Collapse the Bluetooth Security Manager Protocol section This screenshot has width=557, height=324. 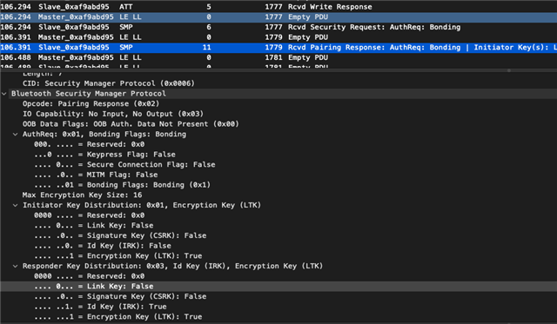(3, 94)
